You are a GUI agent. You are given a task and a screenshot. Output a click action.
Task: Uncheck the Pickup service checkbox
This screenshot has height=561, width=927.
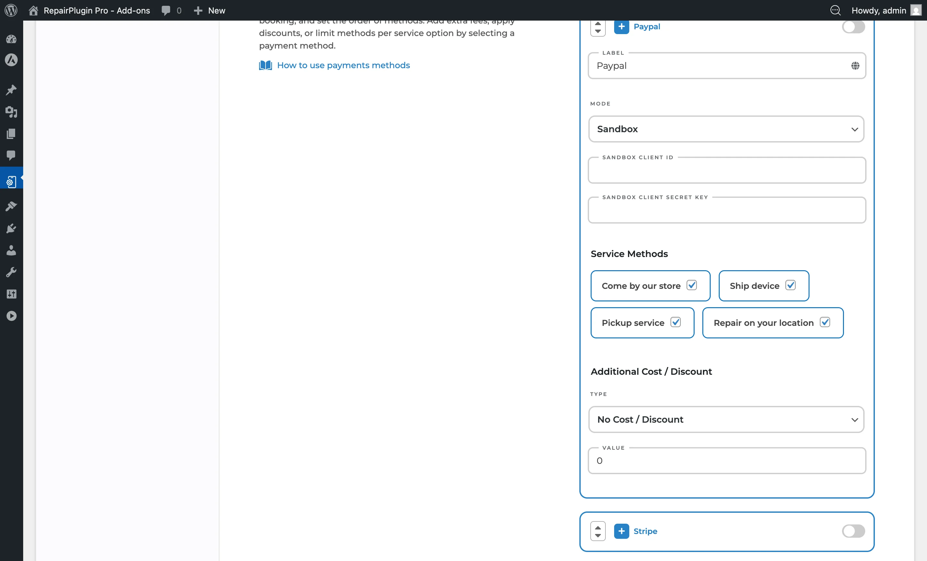pos(676,322)
